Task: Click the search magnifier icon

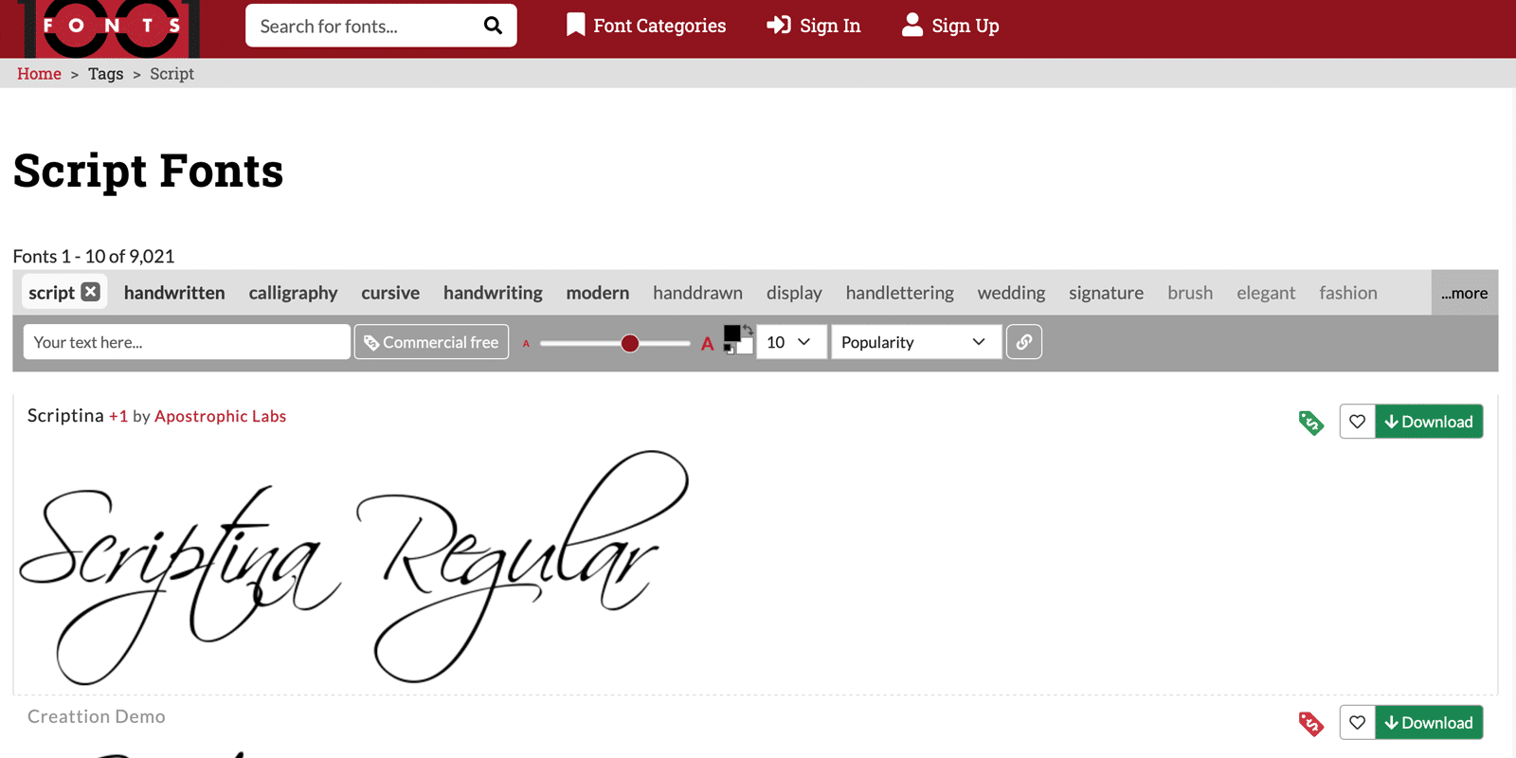Action: pos(493,26)
